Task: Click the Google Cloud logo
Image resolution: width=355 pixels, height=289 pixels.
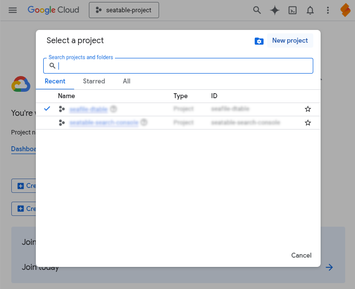Action: [53, 10]
